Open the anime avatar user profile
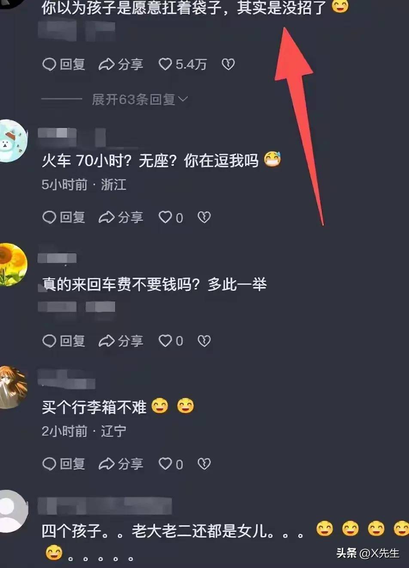Image resolution: width=409 pixels, height=568 pixels. (x=13, y=388)
